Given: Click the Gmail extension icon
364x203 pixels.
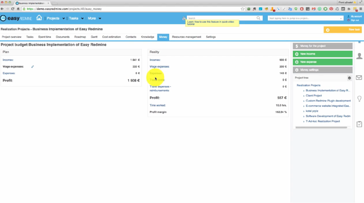Looking at the screenshot, I should [x=314, y=9].
